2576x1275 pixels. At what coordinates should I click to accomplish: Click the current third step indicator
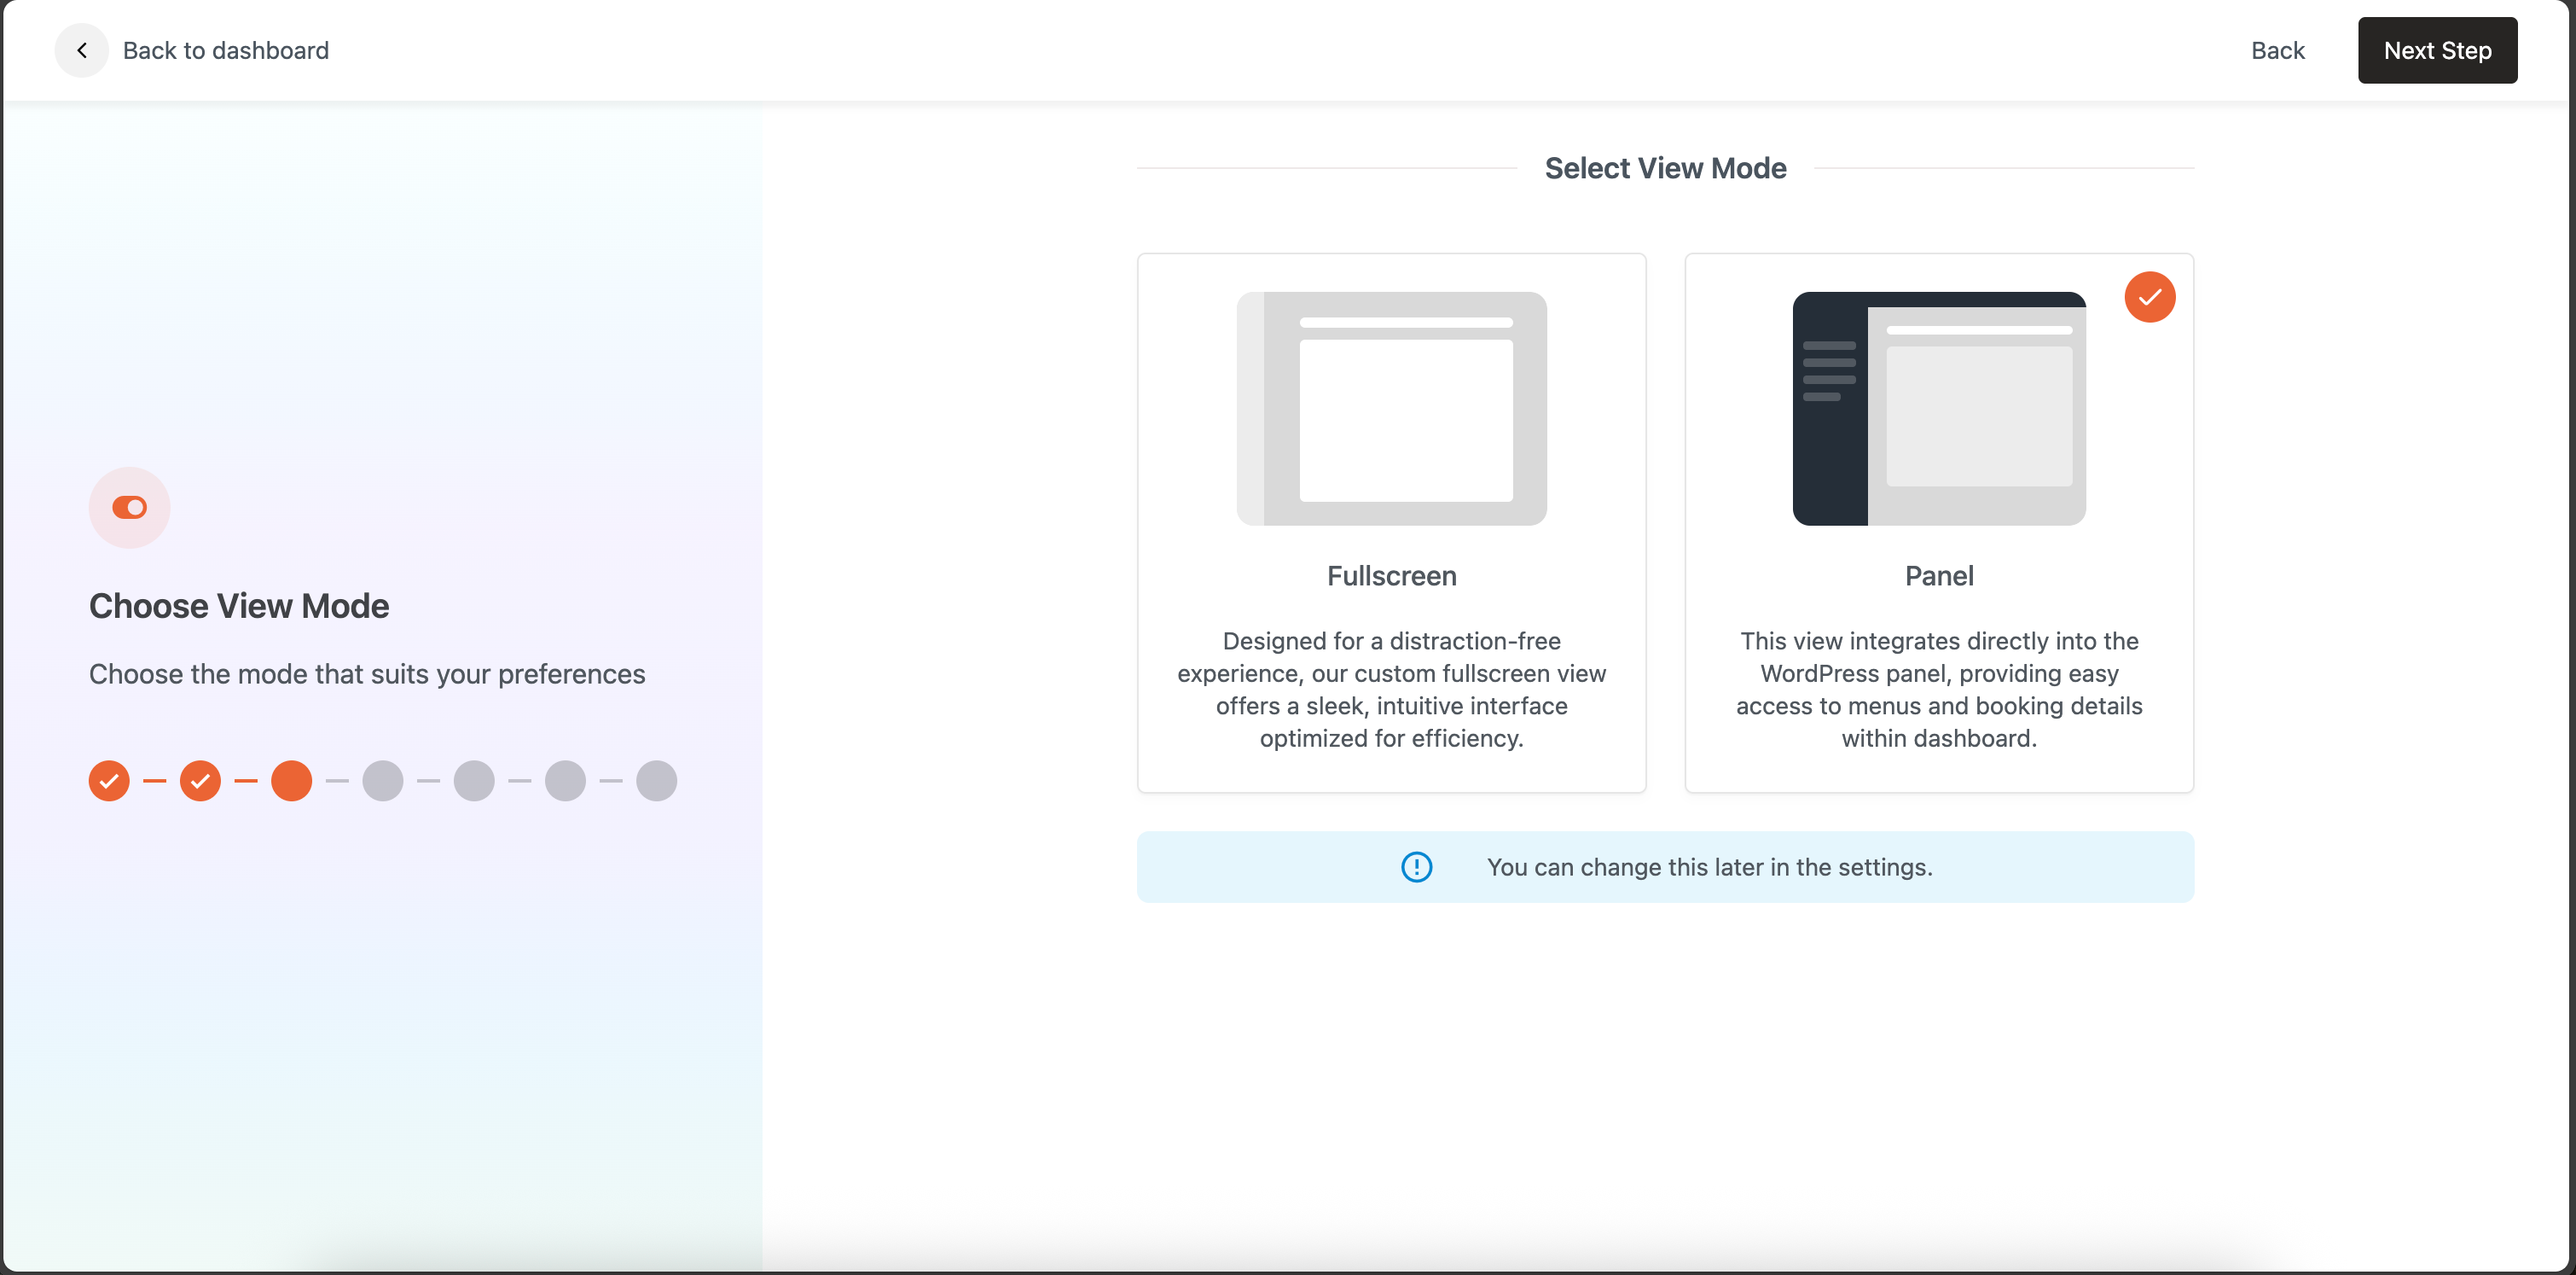291,781
